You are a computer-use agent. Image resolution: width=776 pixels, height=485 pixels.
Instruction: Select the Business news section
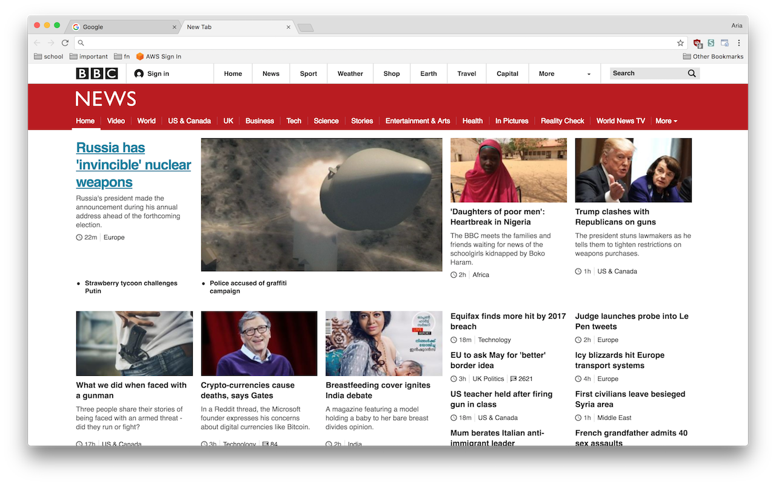click(x=259, y=121)
